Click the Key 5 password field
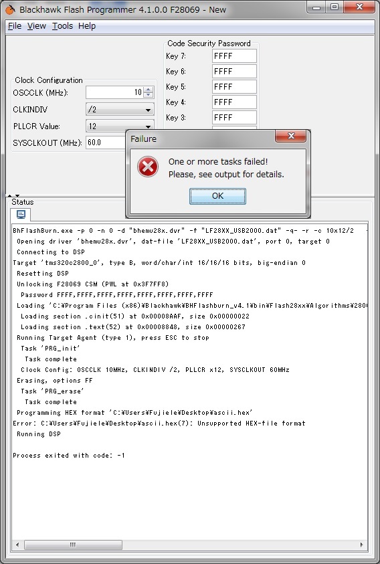Screen dimensions: 380x564 234,87
